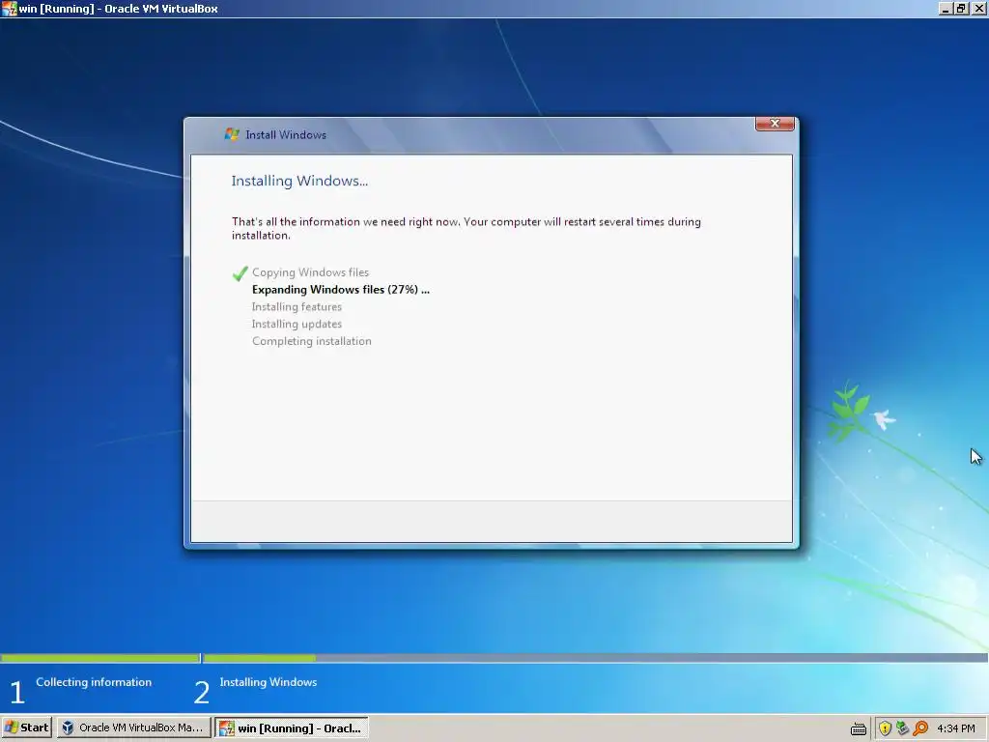This screenshot has width=989, height=742.
Task: Click the 'Collecting information' step label
Action: point(94,682)
